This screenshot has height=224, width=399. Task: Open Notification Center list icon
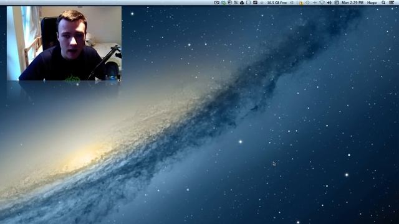392,2
